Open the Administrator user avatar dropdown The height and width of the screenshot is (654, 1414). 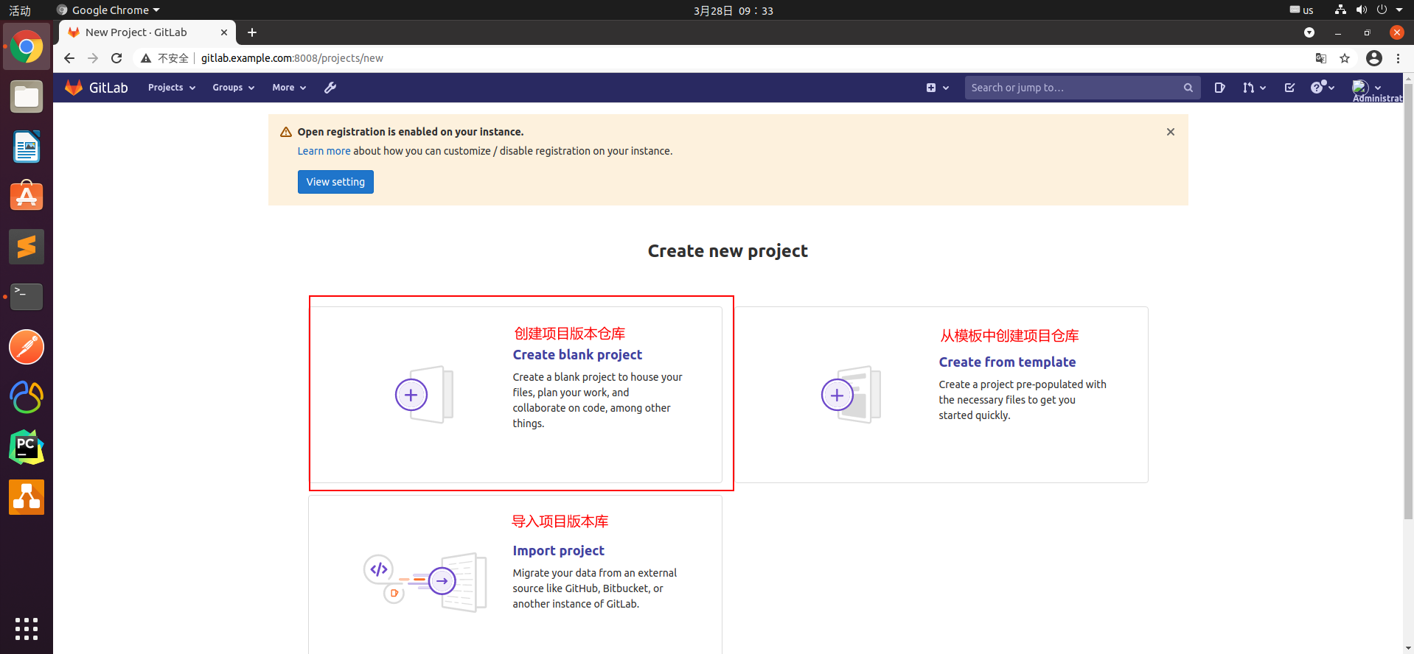coord(1366,87)
